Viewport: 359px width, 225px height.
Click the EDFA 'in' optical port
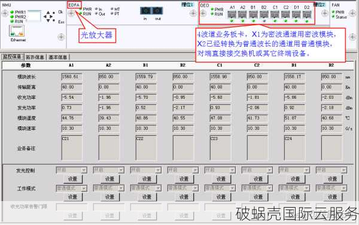(145, 11)
